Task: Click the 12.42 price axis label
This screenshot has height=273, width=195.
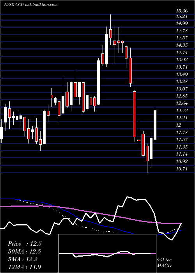Action: click(182, 110)
